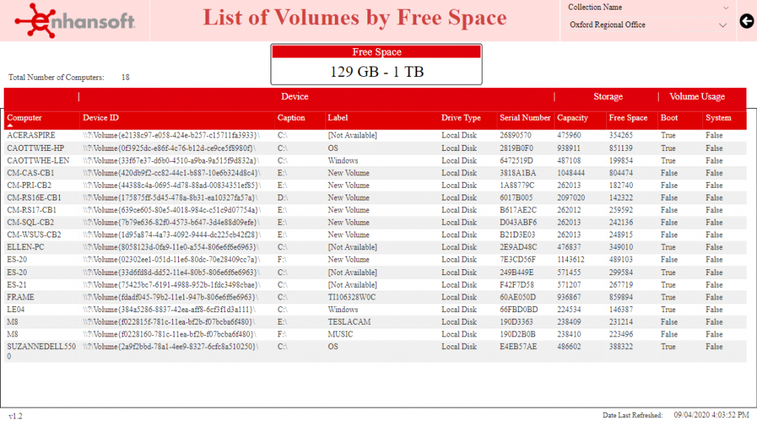Click the Volume Usage group header
Viewport: 757px width, 426px height.
[x=696, y=97]
